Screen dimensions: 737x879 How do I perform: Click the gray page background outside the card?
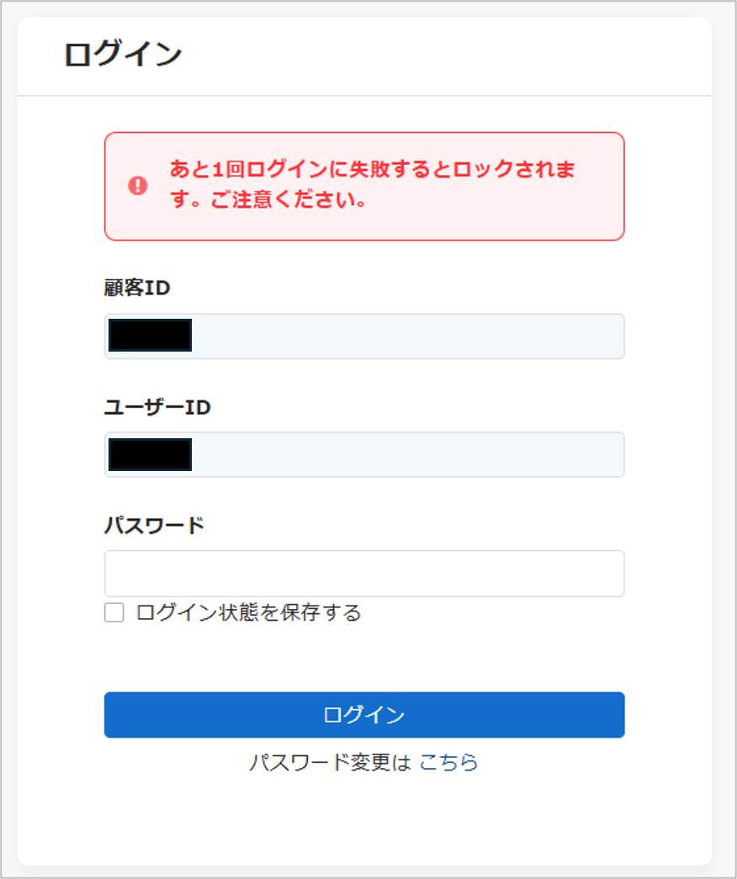(x=724, y=439)
